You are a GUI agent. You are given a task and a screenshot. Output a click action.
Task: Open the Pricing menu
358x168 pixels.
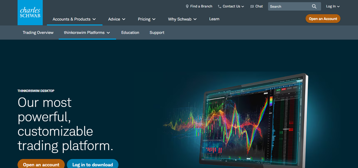click(x=146, y=19)
